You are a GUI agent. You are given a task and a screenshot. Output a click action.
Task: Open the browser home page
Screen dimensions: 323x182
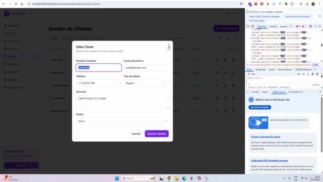[x=22, y=4]
